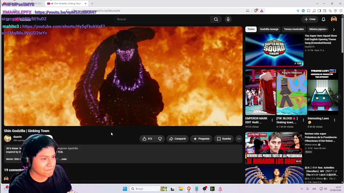The height and width of the screenshot is (193, 344).
Task: Open the OBS Studio taskbar icon
Action: click(x=205, y=189)
